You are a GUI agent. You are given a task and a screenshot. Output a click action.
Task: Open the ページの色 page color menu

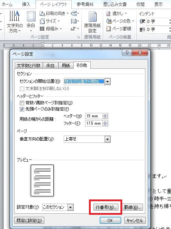tap(120, 21)
